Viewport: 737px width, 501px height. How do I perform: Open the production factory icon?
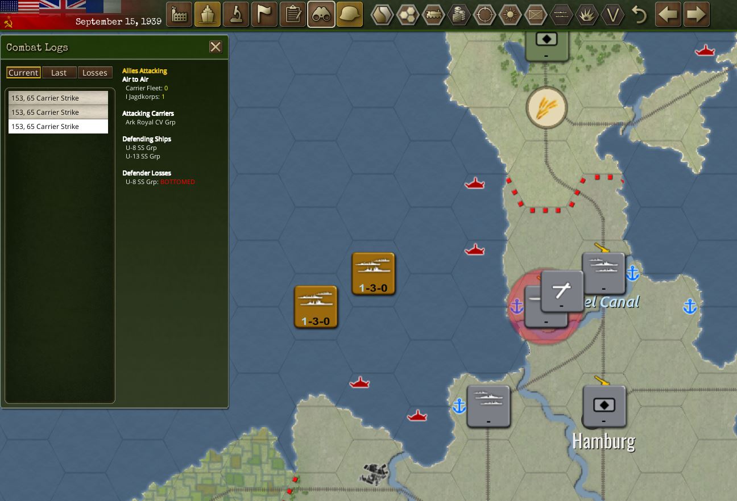coord(179,14)
